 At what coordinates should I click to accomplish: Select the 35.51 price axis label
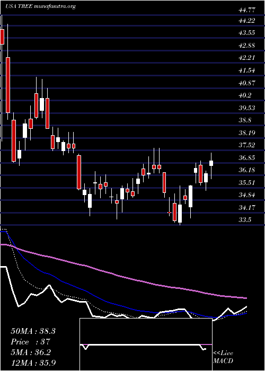tap(246, 183)
